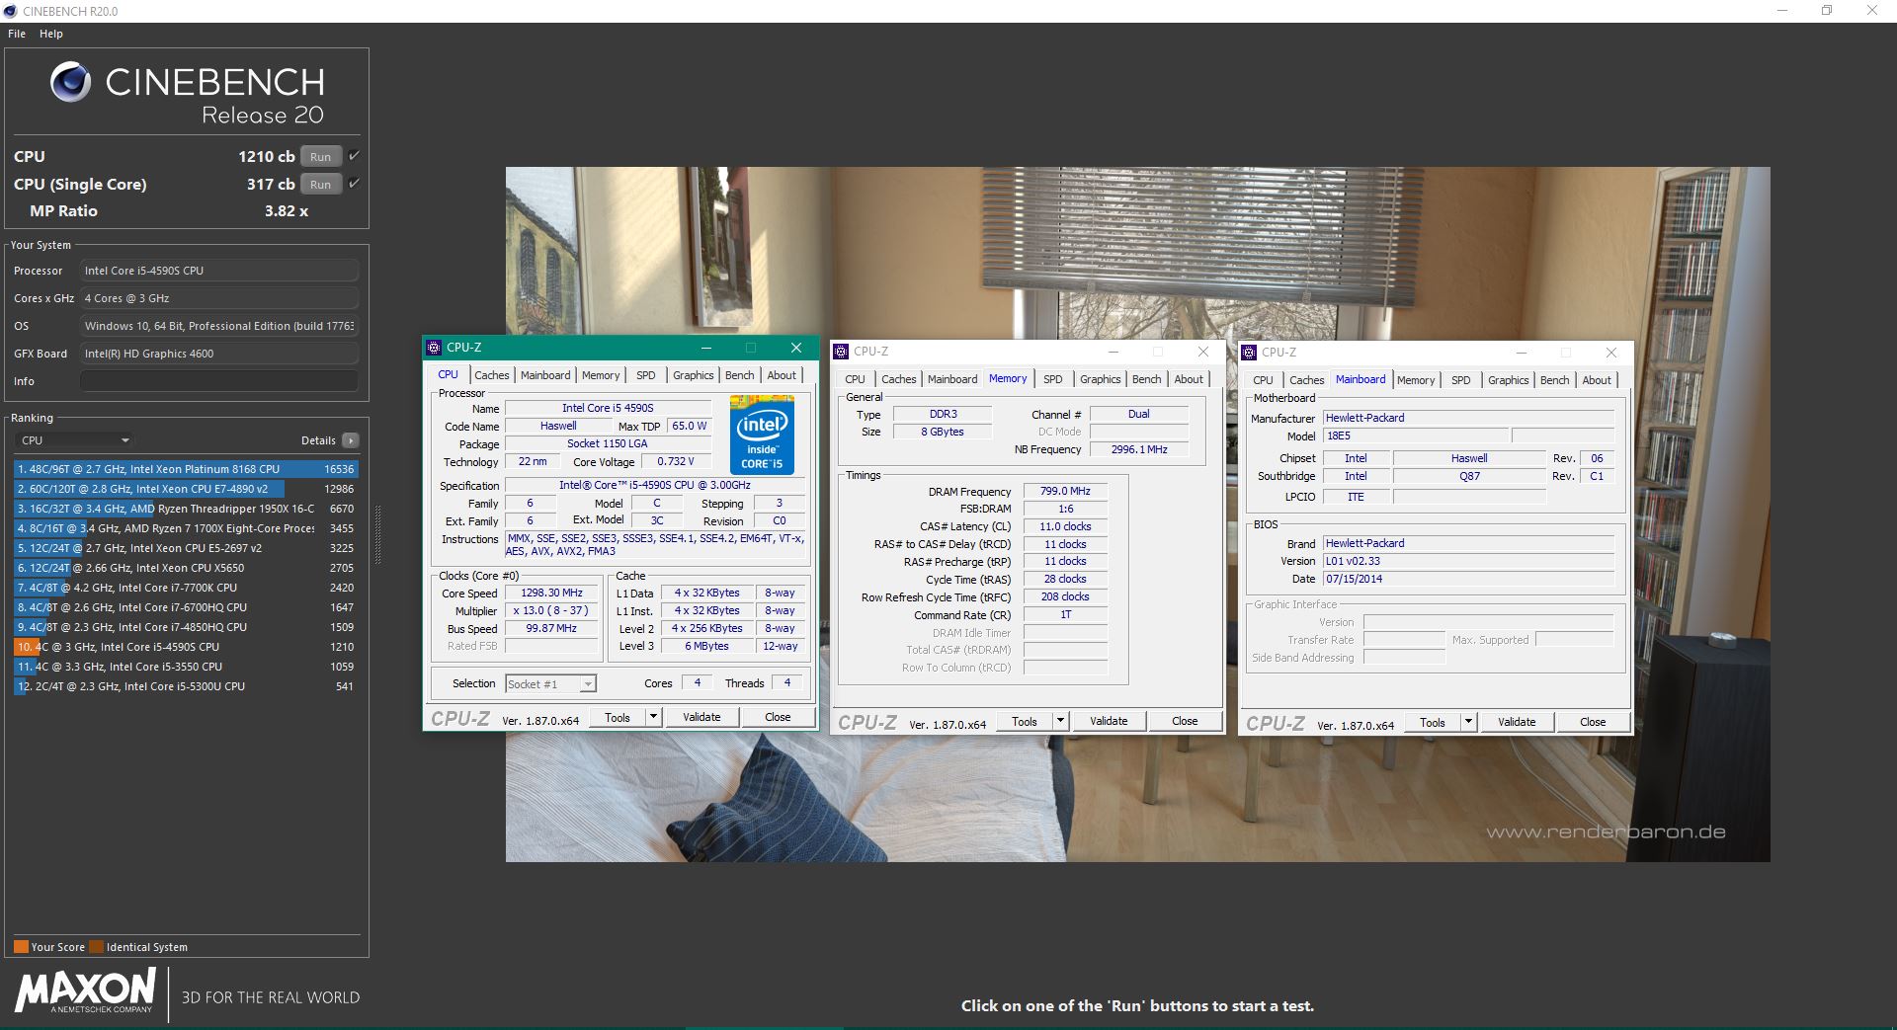Click the OS field in Your System
The image size is (1897, 1030).
pyautogui.click(x=219, y=326)
